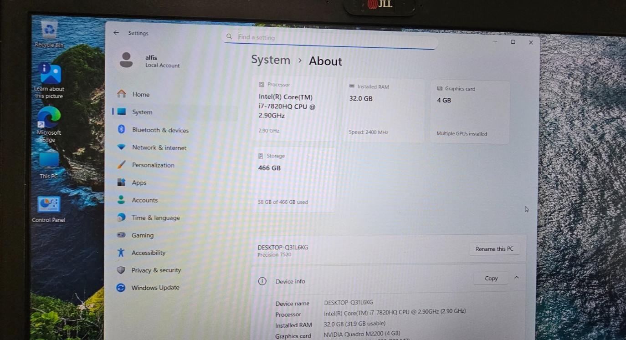
Task: Click Speed: 2400 MHz text
Action: click(368, 132)
